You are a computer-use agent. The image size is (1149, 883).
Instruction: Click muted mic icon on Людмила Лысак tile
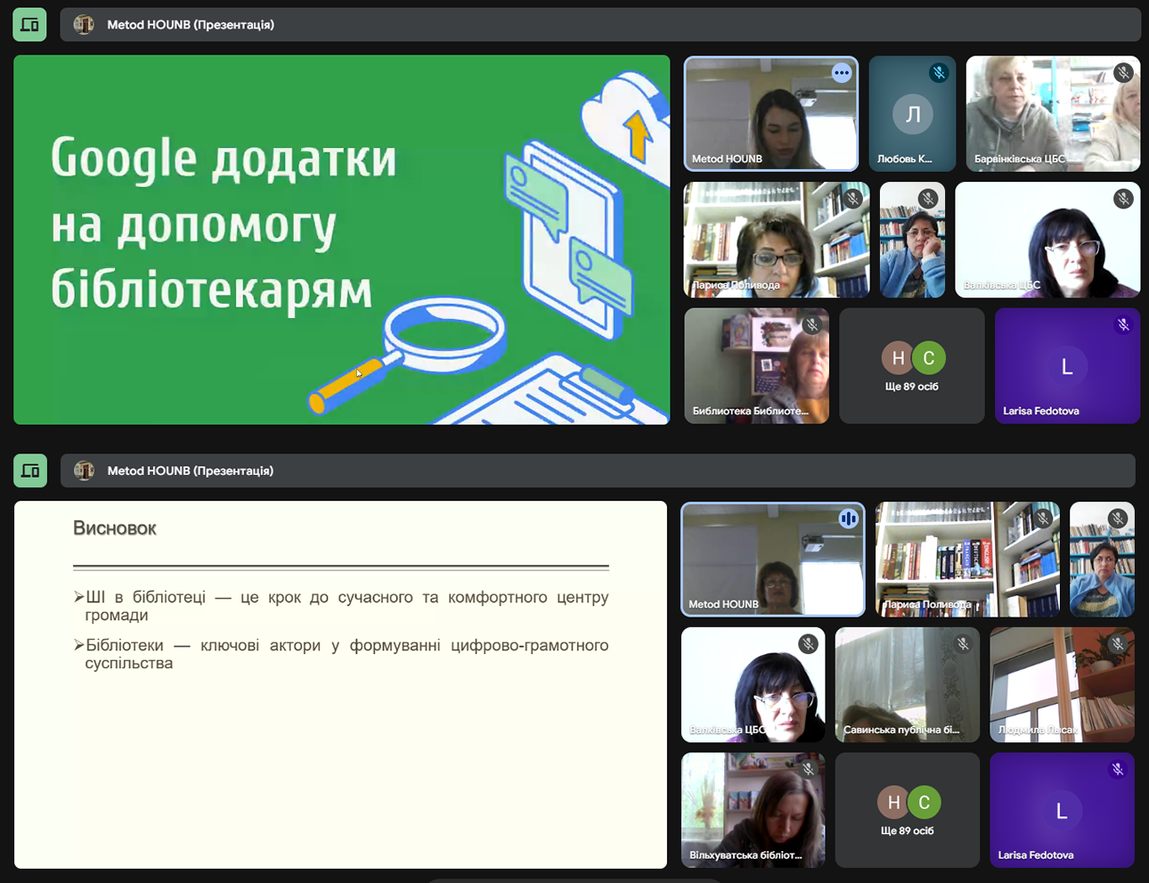coord(1118,643)
